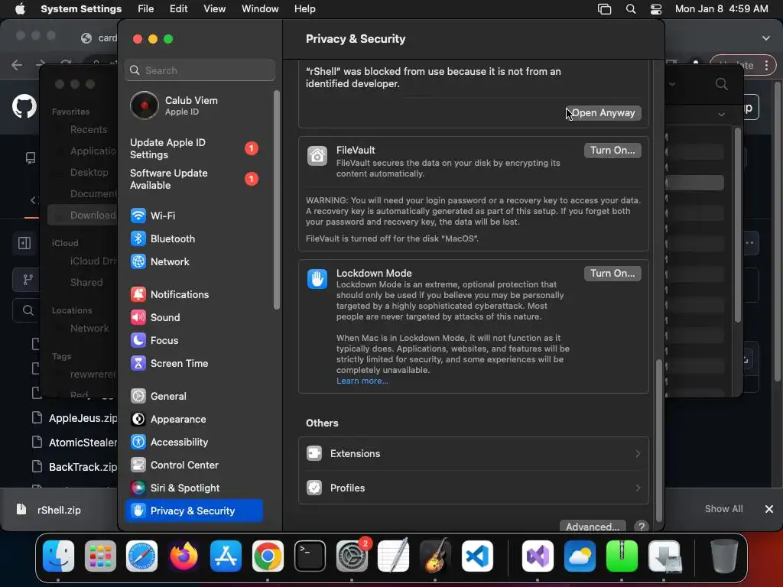The image size is (783, 587).
Task: Click the GitHub logo in browser
Action: click(24, 106)
